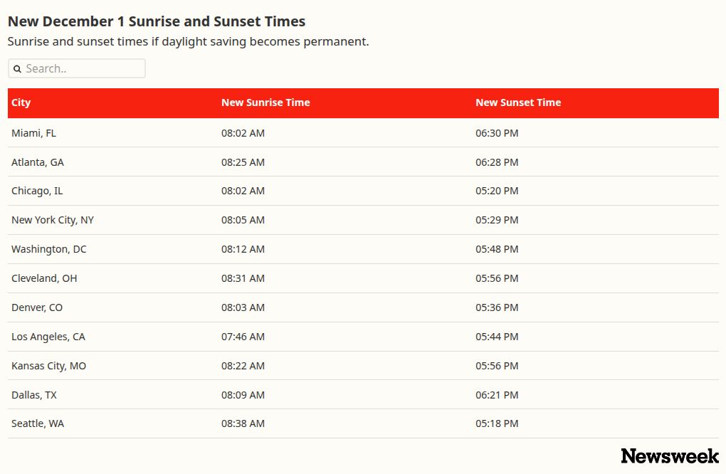Select the Los Angeles, CA cell
Image resolution: width=726 pixels, height=474 pixels.
(x=48, y=337)
